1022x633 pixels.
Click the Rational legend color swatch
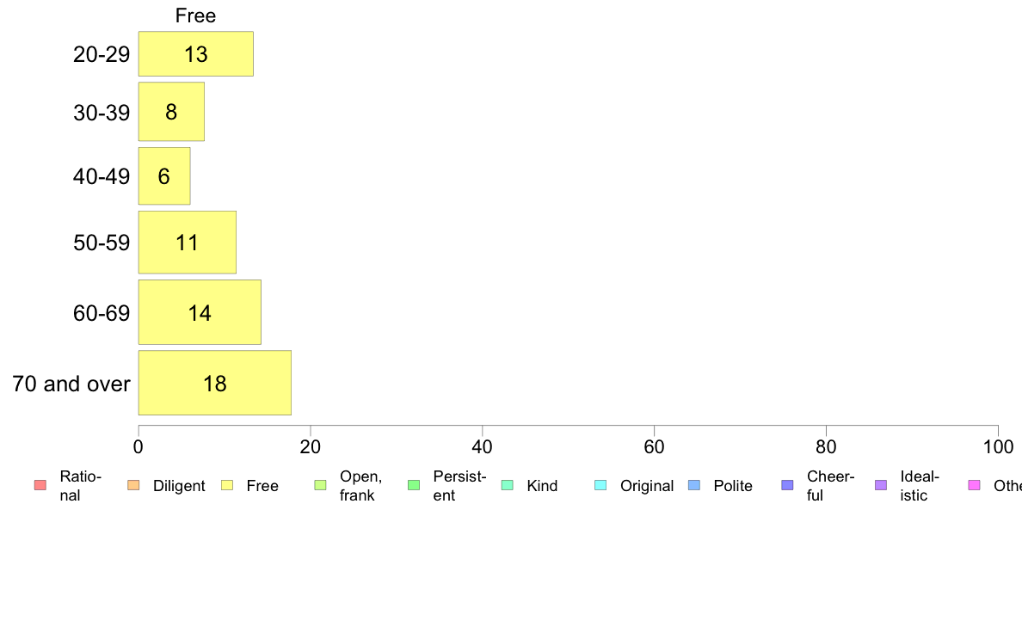[40, 485]
